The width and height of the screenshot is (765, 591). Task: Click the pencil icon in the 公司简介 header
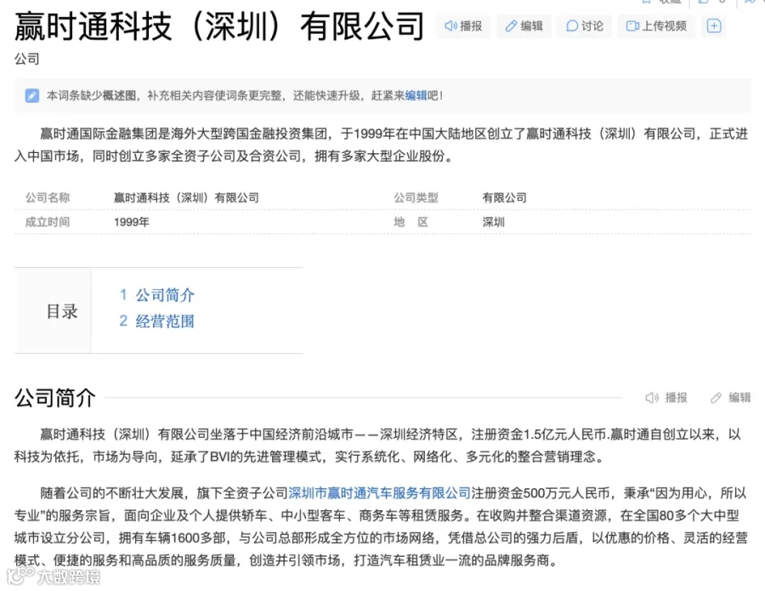[716, 398]
